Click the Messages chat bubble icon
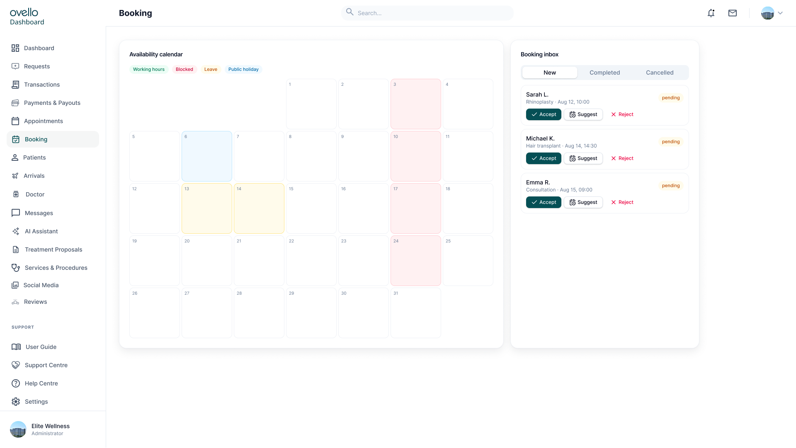The height and width of the screenshot is (448, 796). pos(16,213)
